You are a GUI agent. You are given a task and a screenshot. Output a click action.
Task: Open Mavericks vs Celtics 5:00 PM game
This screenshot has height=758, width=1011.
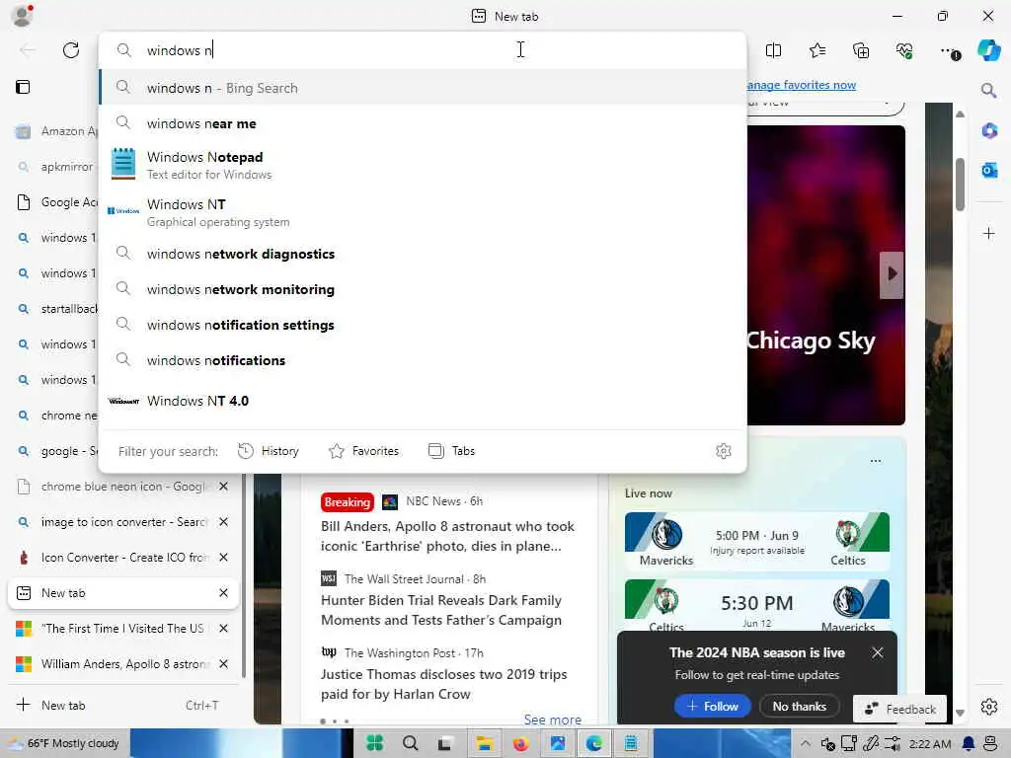(757, 541)
